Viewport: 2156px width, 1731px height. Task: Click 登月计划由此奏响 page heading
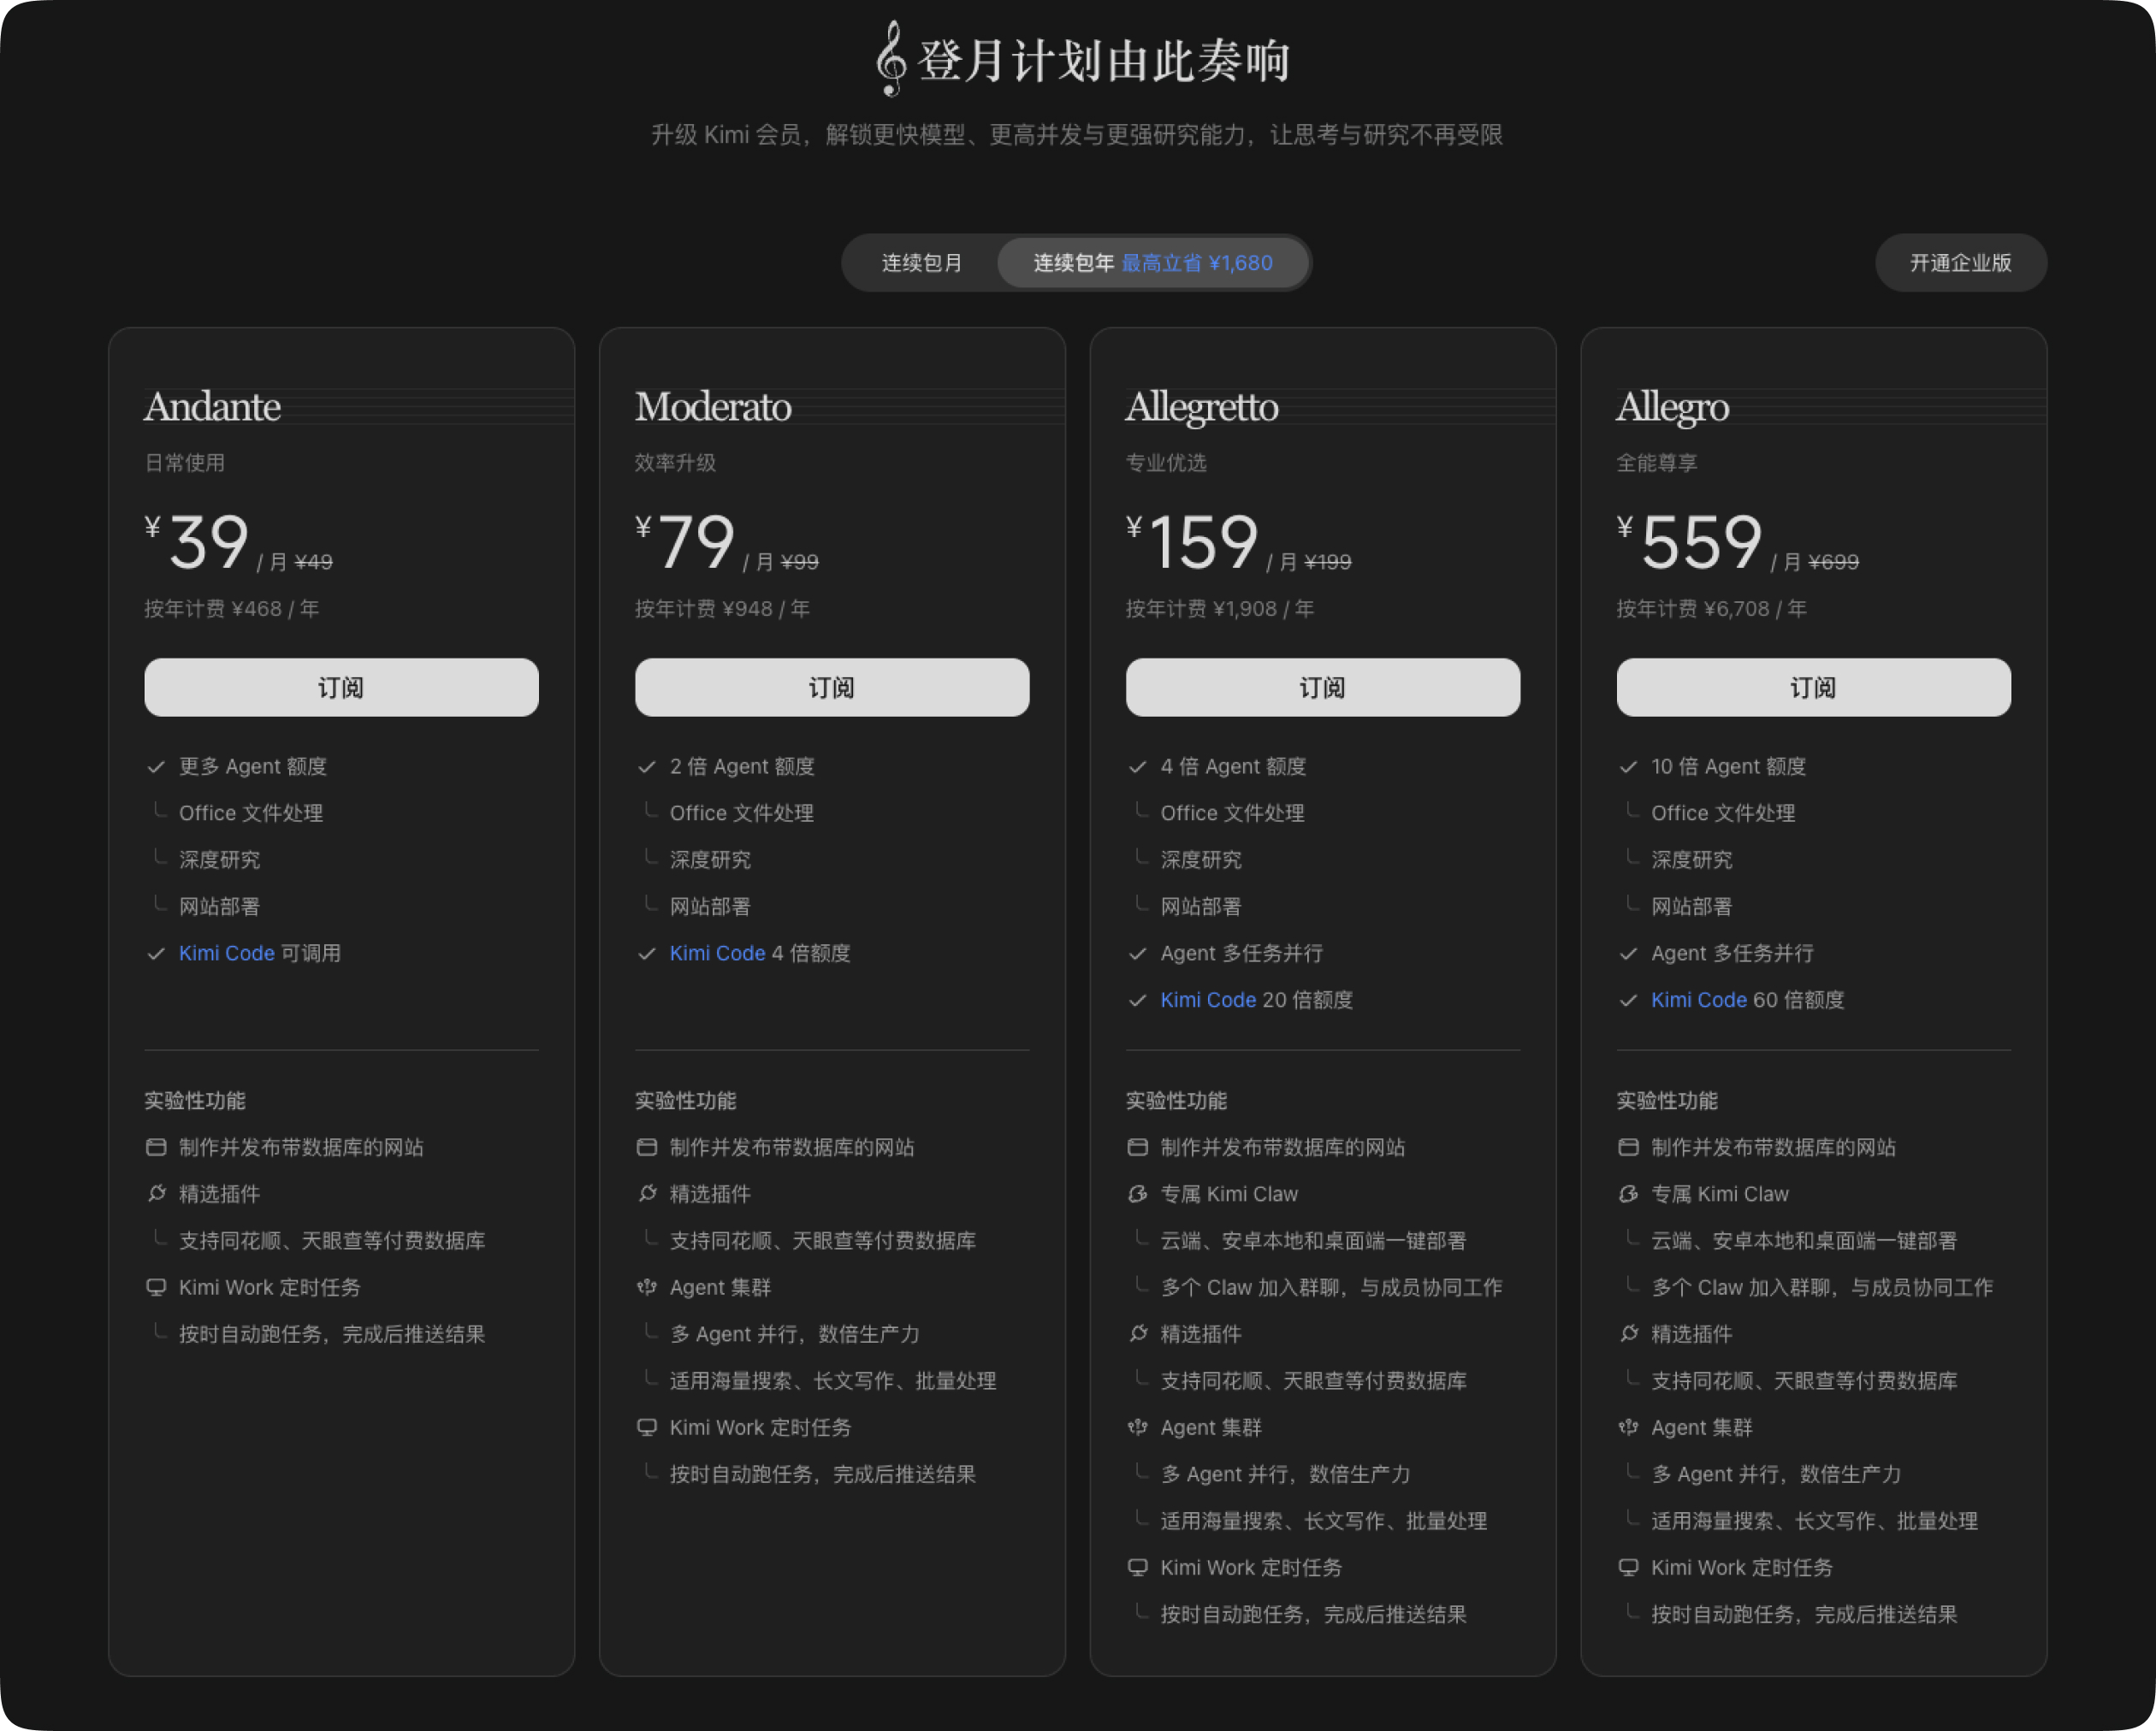pos(1104,60)
